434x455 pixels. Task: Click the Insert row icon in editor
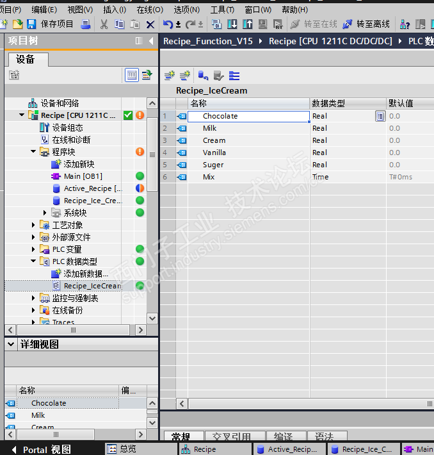pyautogui.click(x=170, y=76)
